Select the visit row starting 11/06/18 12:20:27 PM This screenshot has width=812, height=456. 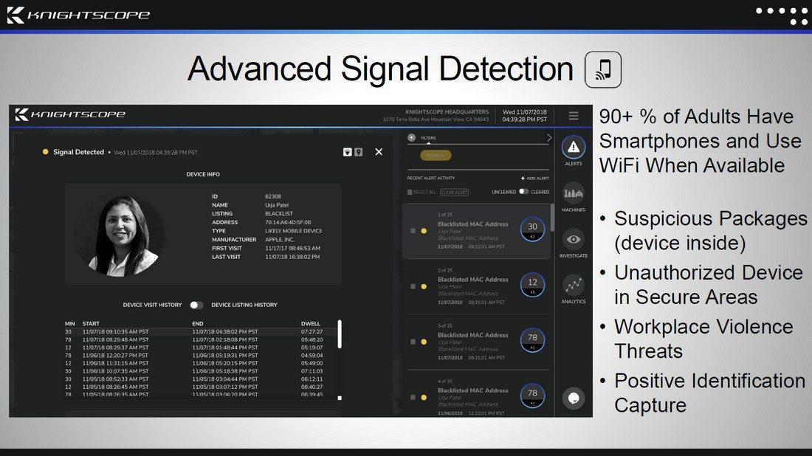[200, 356]
